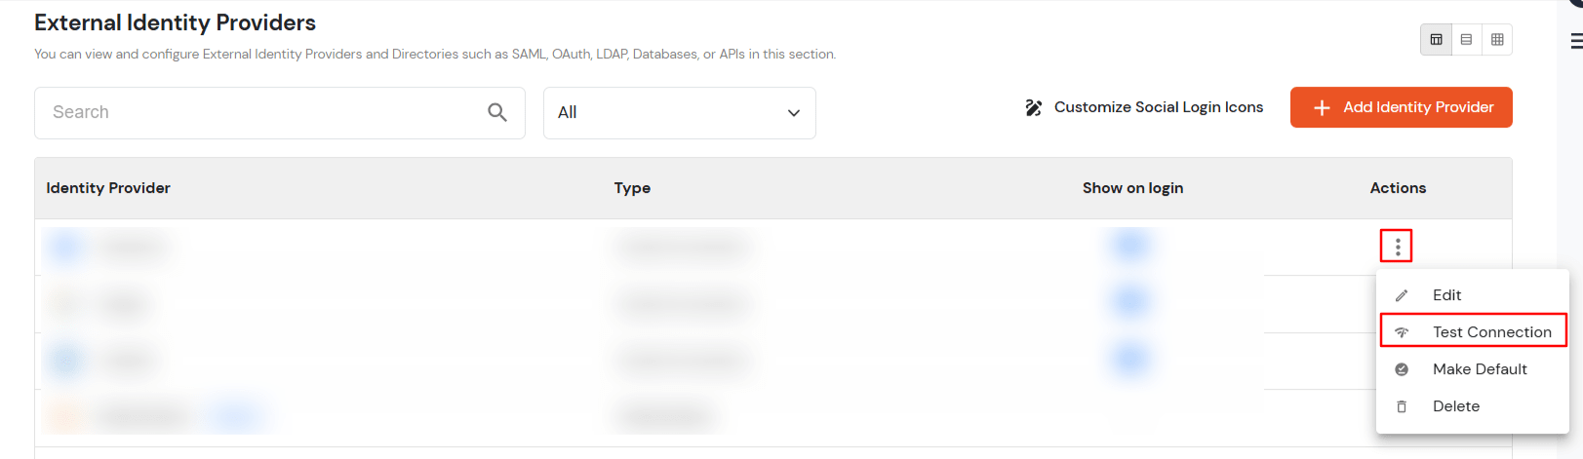The image size is (1583, 459).
Task: Expand the All filter dropdown
Action: point(679,113)
